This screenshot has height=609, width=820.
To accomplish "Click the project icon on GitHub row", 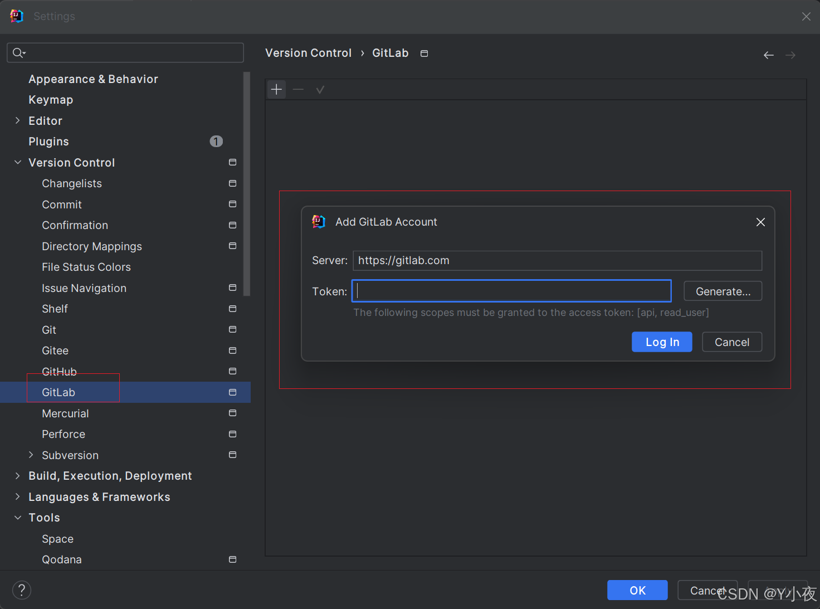I will point(233,371).
